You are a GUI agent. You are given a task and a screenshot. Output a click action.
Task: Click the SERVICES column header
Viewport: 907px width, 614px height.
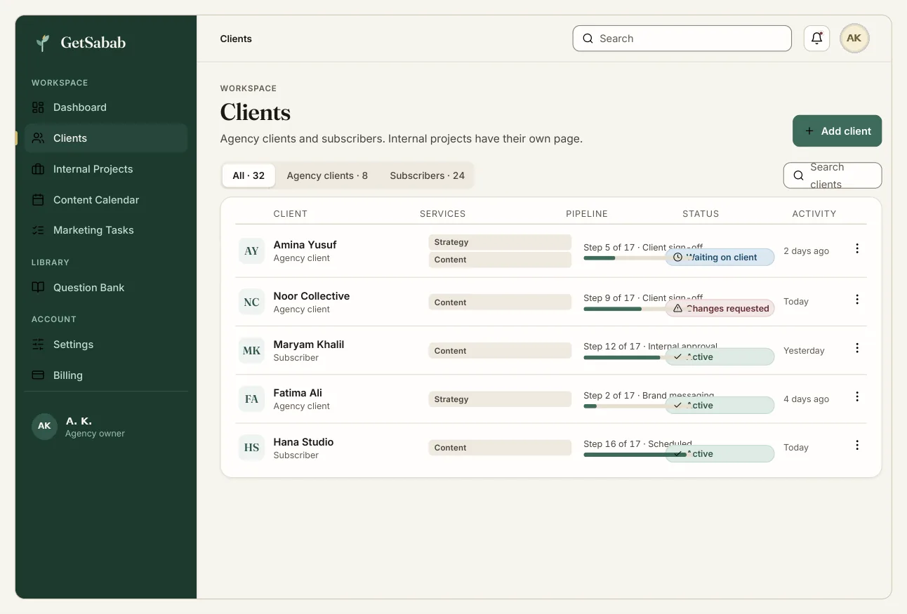point(443,214)
